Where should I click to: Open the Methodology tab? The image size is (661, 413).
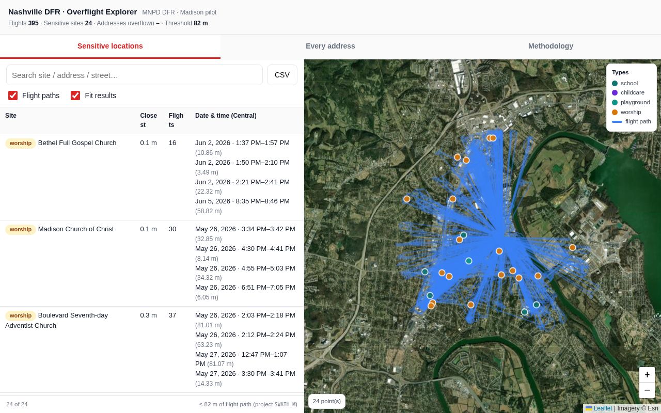point(550,46)
